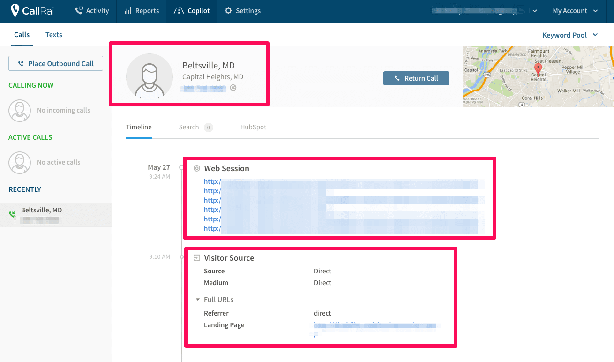This screenshot has width=614, height=362.
Task: Click the Visitor Source entry icon
Action: click(197, 257)
